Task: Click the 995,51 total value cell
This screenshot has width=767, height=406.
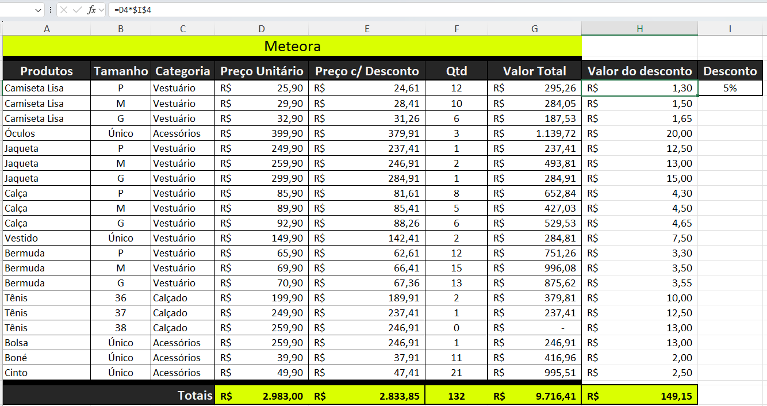Action: [535, 373]
